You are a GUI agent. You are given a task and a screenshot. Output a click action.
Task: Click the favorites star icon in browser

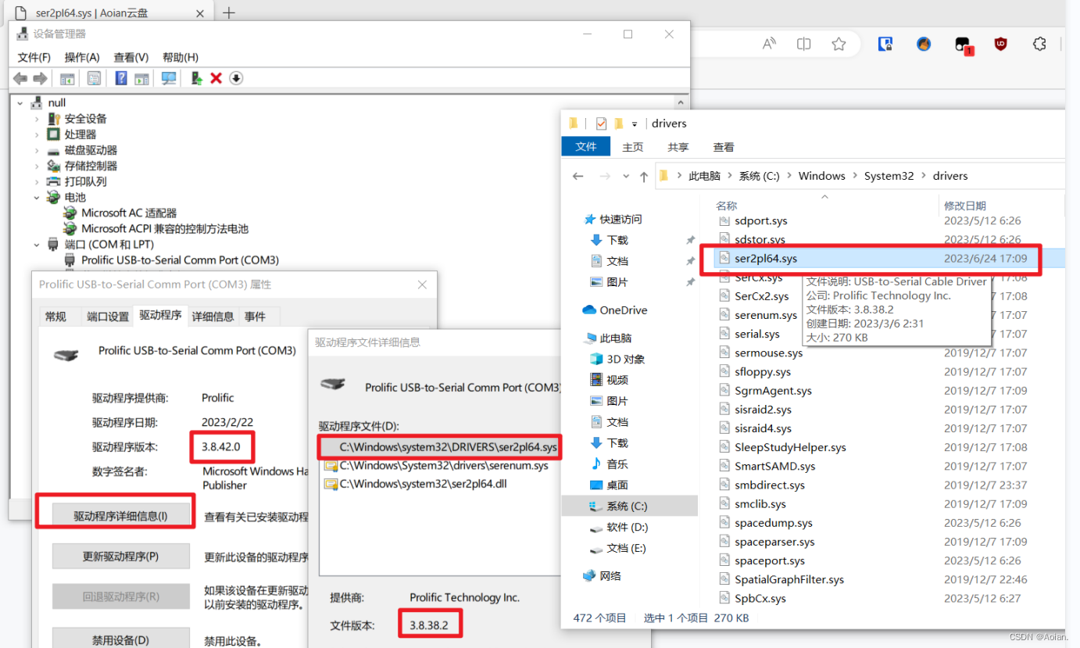pos(839,44)
